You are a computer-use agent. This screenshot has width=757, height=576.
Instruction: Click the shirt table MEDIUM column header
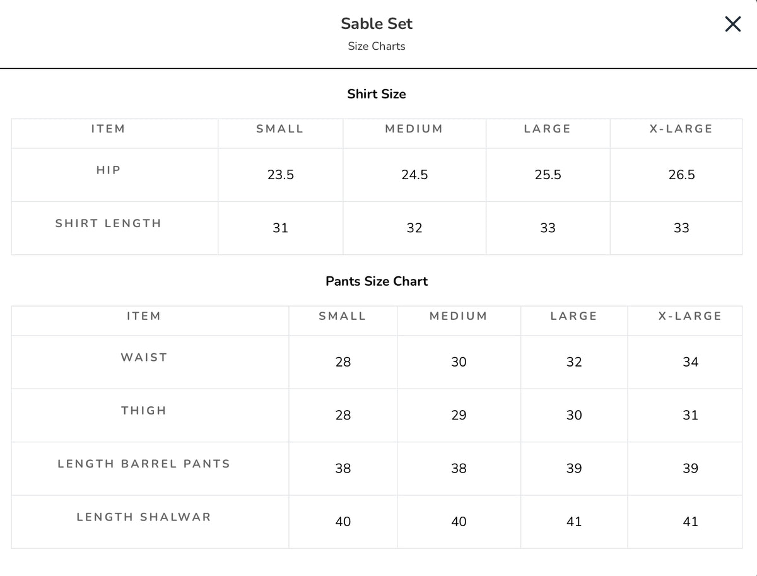pyautogui.click(x=414, y=129)
